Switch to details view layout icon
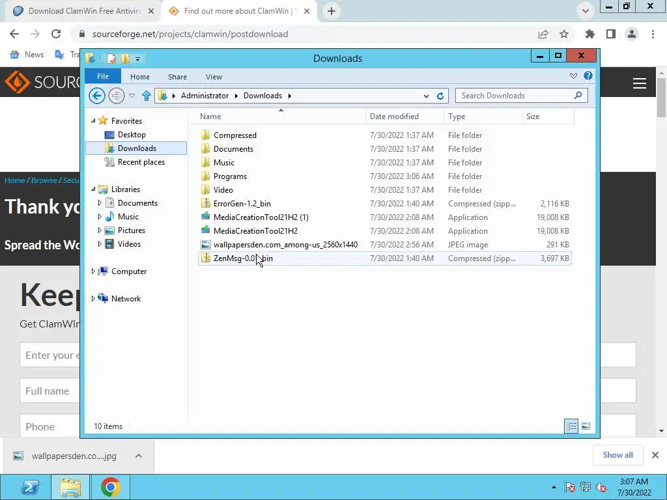 (571, 426)
